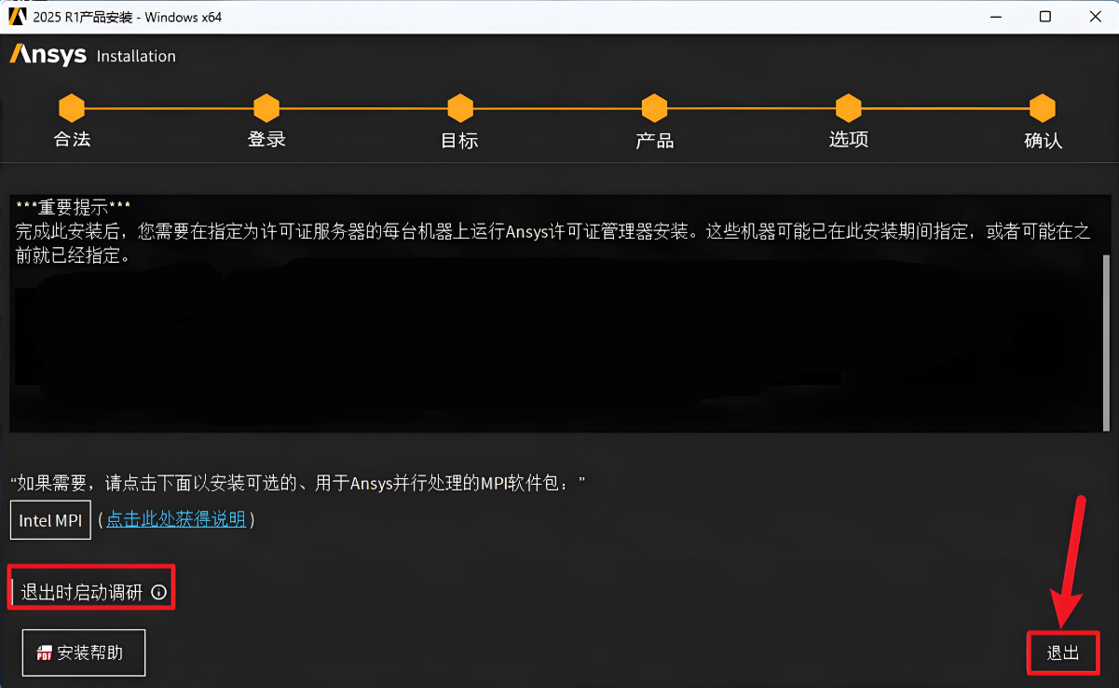1119x688 pixels.
Task: Open 安装帮助 PDF help
Action: [x=84, y=653]
